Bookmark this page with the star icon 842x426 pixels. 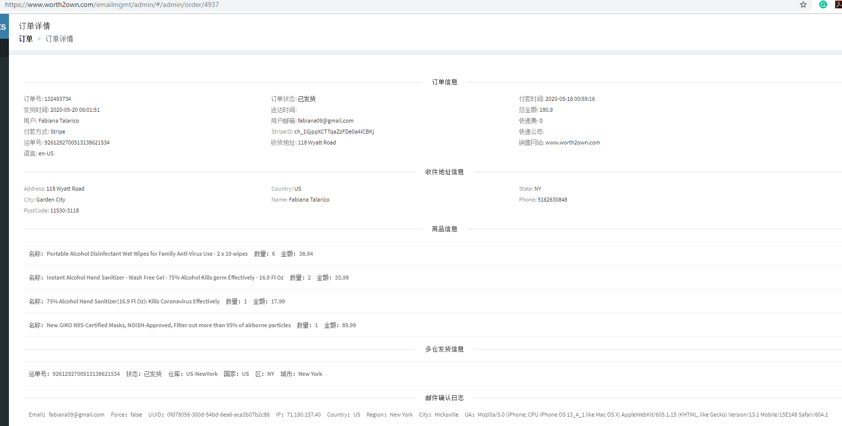pos(803,4)
